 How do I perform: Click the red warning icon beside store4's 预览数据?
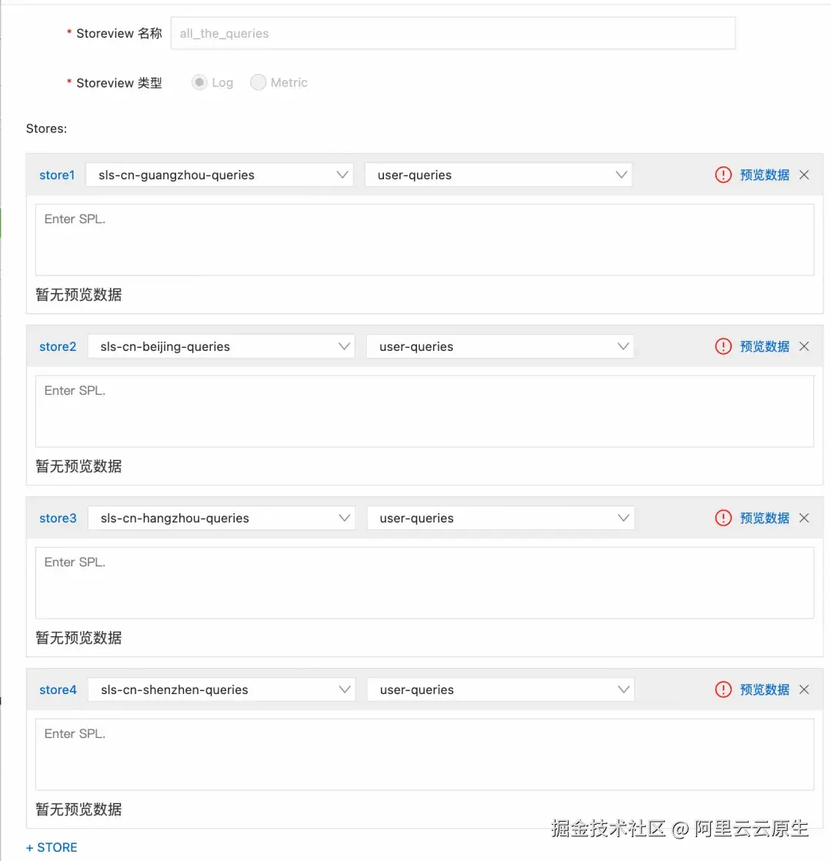723,689
